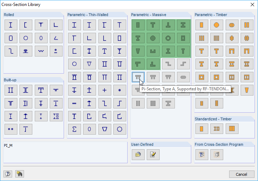Select massive rectangle section icon
The width and height of the screenshot is (258, 181).
(138, 25)
